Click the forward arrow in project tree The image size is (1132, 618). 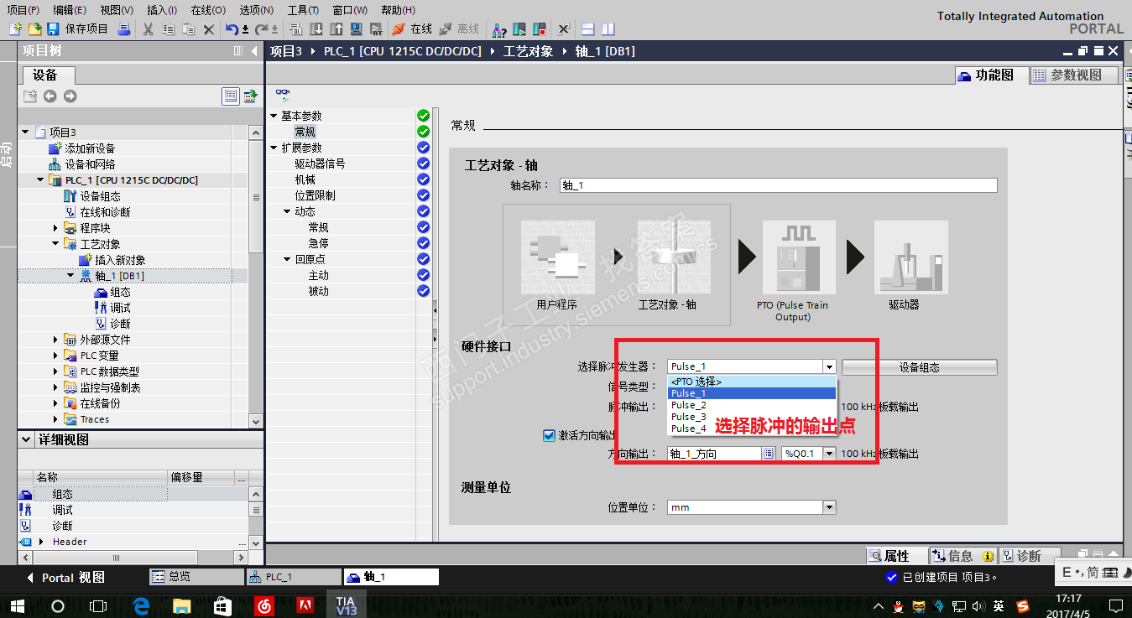tap(70, 96)
